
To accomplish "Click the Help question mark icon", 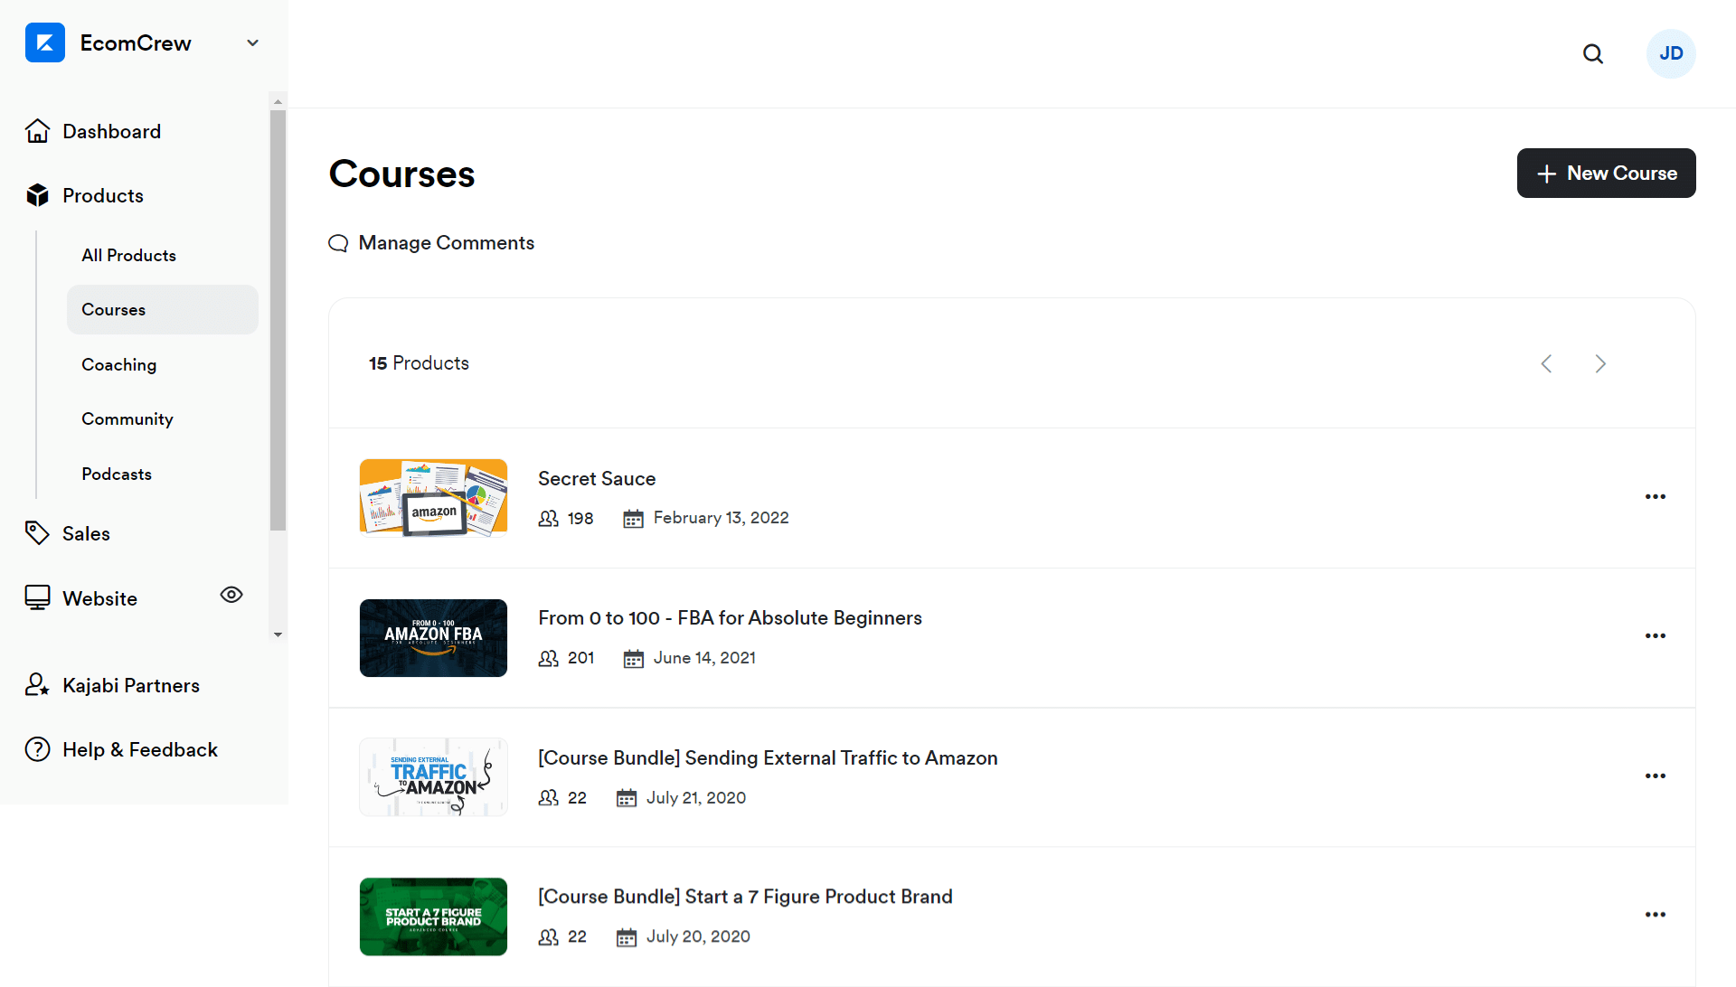I will 37,749.
